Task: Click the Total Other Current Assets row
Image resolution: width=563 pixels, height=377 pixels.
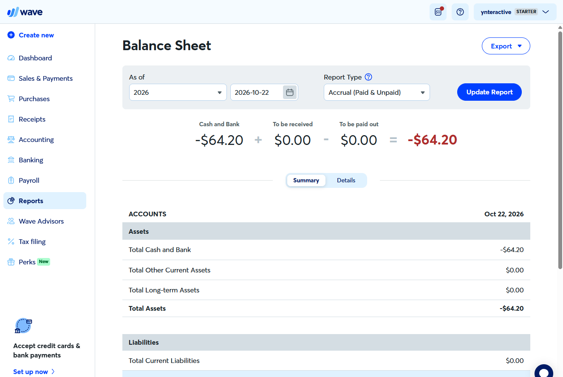Action: pos(326,270)
